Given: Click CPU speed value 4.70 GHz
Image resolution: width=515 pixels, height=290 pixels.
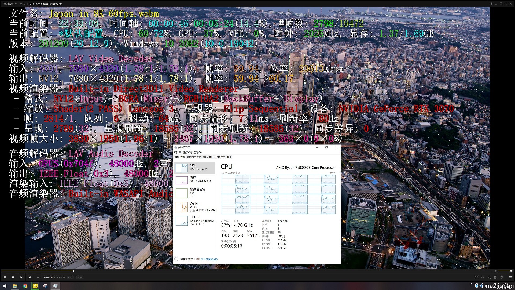Looking at the screenshot, I should tap(243, 225).
